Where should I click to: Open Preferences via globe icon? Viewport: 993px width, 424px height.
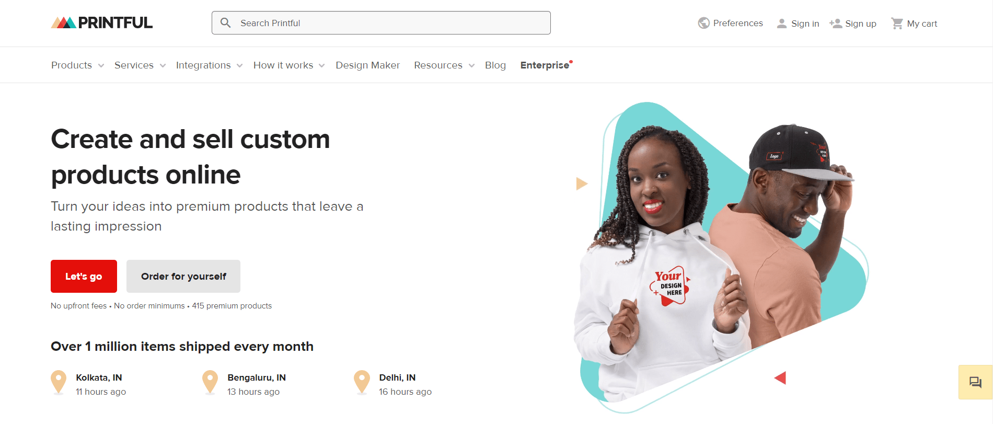click(704, 23)
